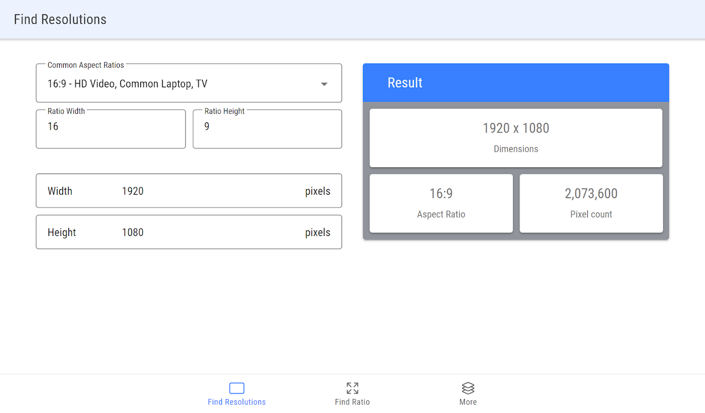Open the More tab label
The image size is (705, 413).
click(468, 402)
